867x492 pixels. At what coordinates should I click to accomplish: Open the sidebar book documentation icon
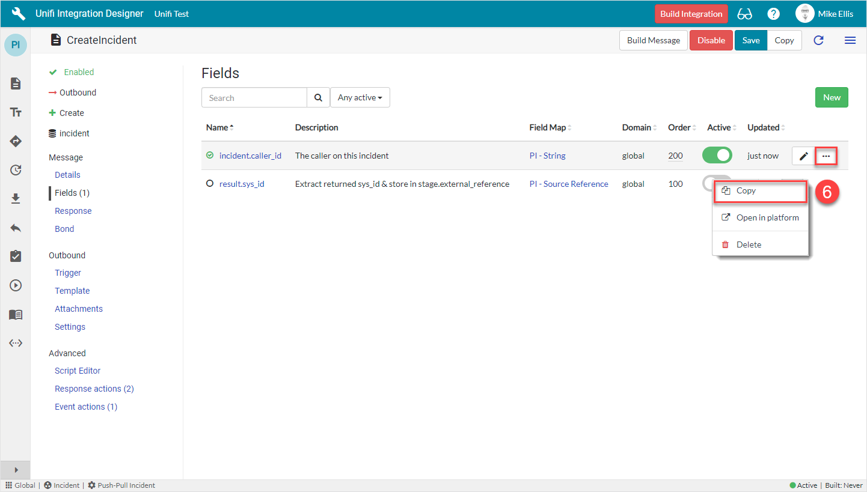click(16, 315)
